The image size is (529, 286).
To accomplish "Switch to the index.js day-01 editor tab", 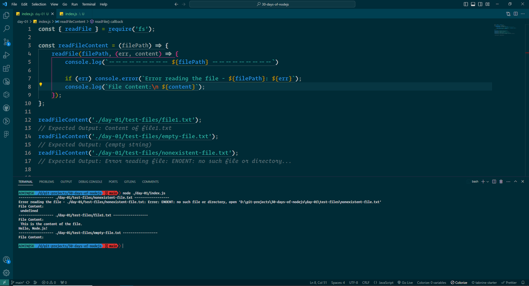I will click(35, 14).
